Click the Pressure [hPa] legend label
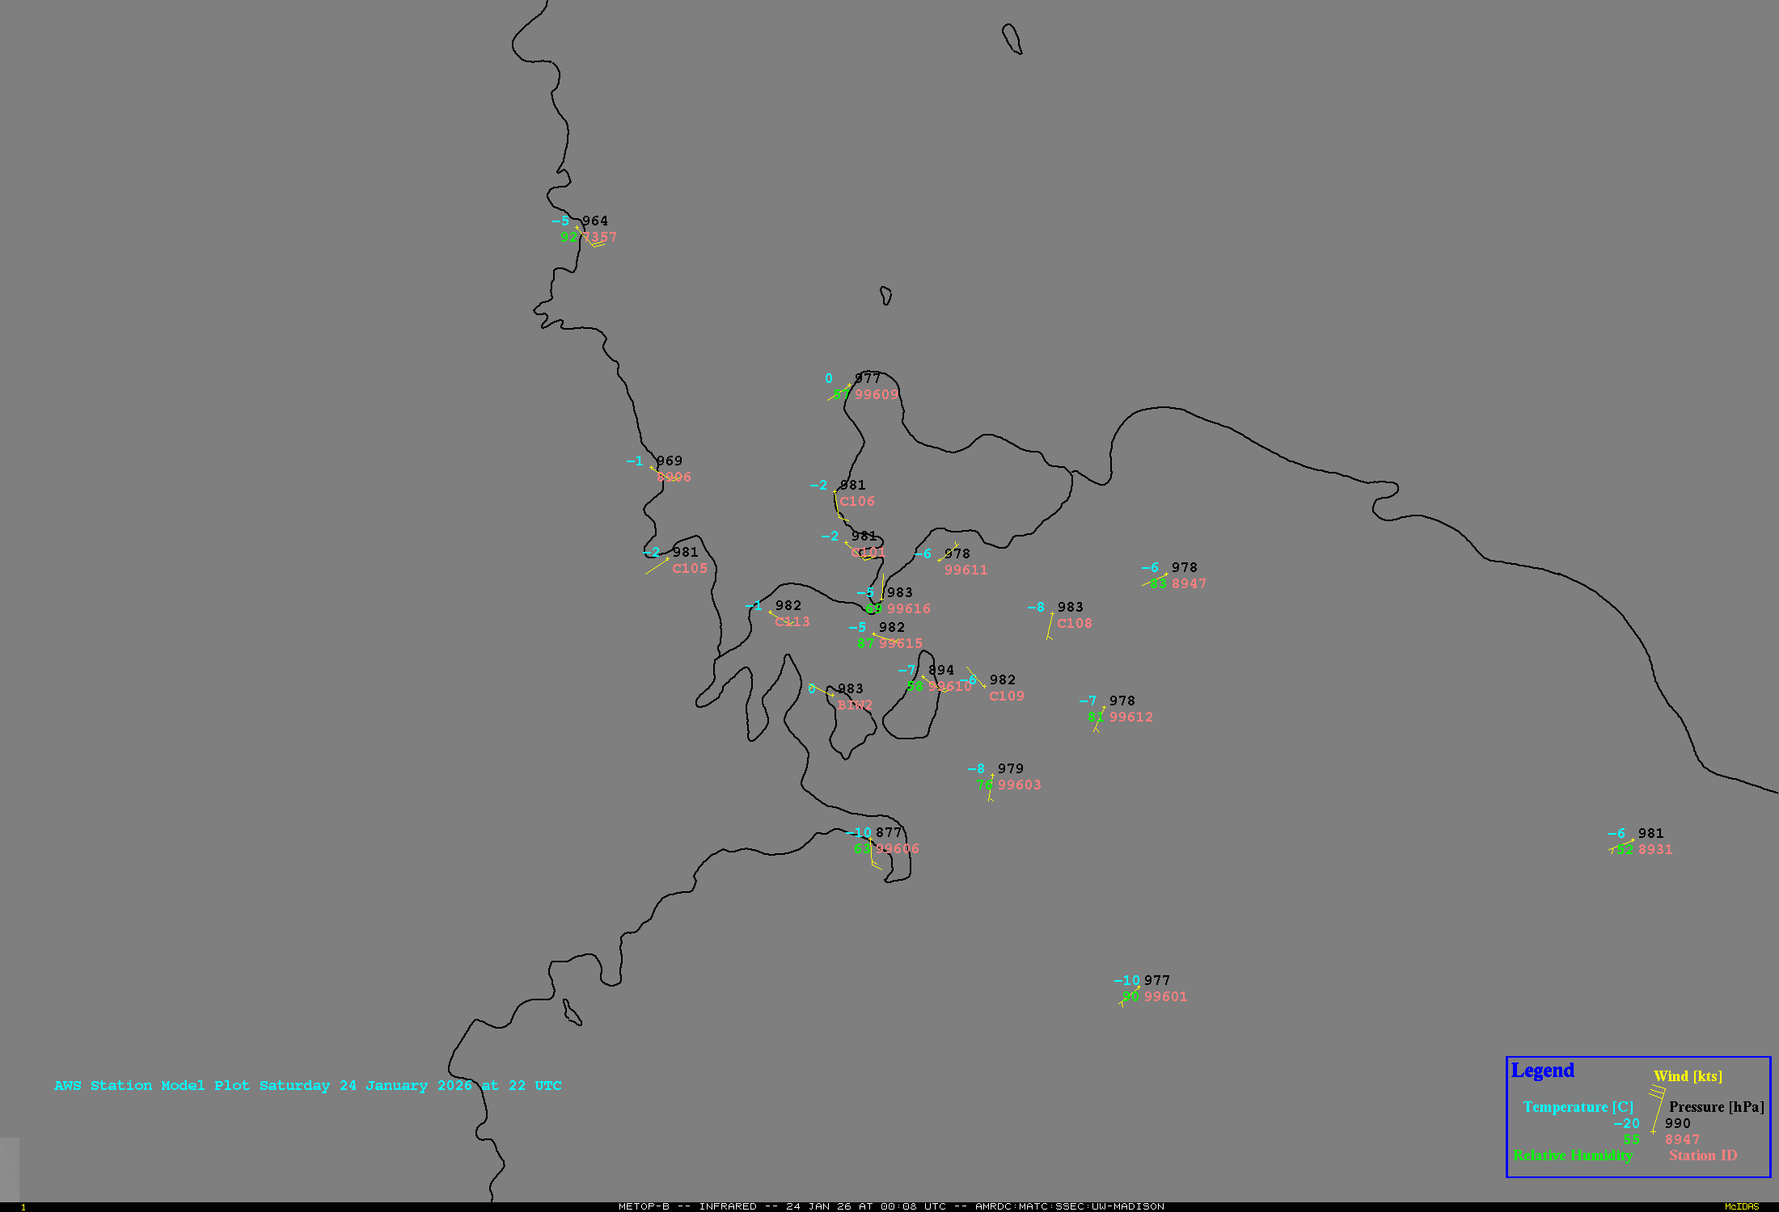1779x1212 pixels. click(x=1716, y=1107)
